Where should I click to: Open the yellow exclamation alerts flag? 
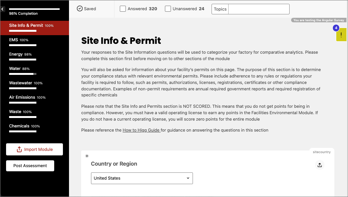coord(341,35)
